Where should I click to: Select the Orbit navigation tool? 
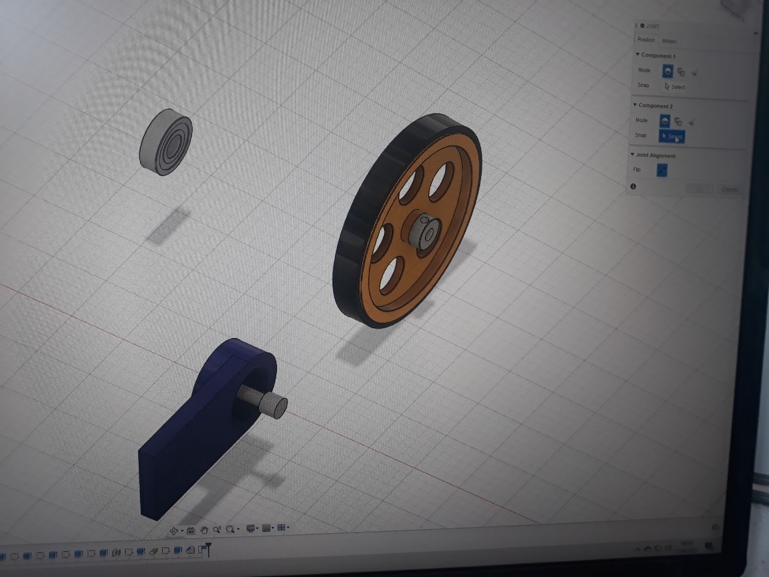point(174,531)
